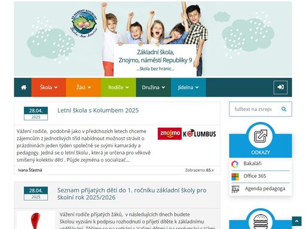Viewport: 306px width, 229px height.
Task: Click the Zobrazeno: 65 x view counter
Action: 199,170
